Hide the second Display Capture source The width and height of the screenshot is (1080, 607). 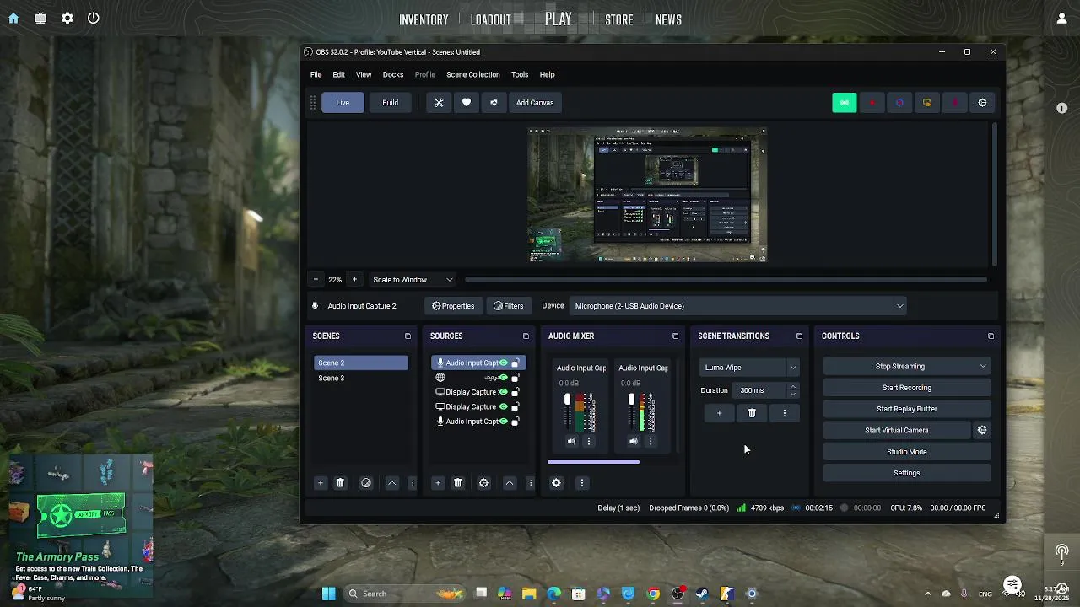point(504,406)
